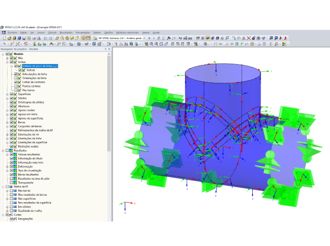Uncheck the Índices checkbox

(x=20, y=70)
